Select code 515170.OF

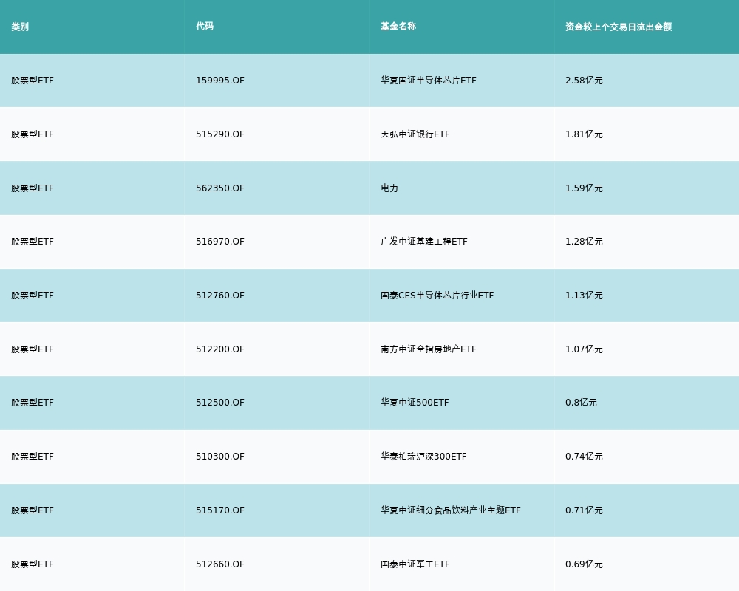220,510
